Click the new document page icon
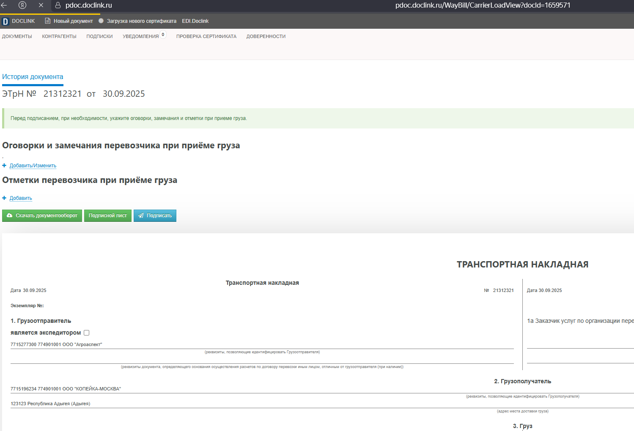 [48, 21]
